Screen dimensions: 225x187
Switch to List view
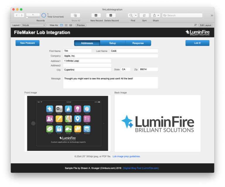point(66,25)
